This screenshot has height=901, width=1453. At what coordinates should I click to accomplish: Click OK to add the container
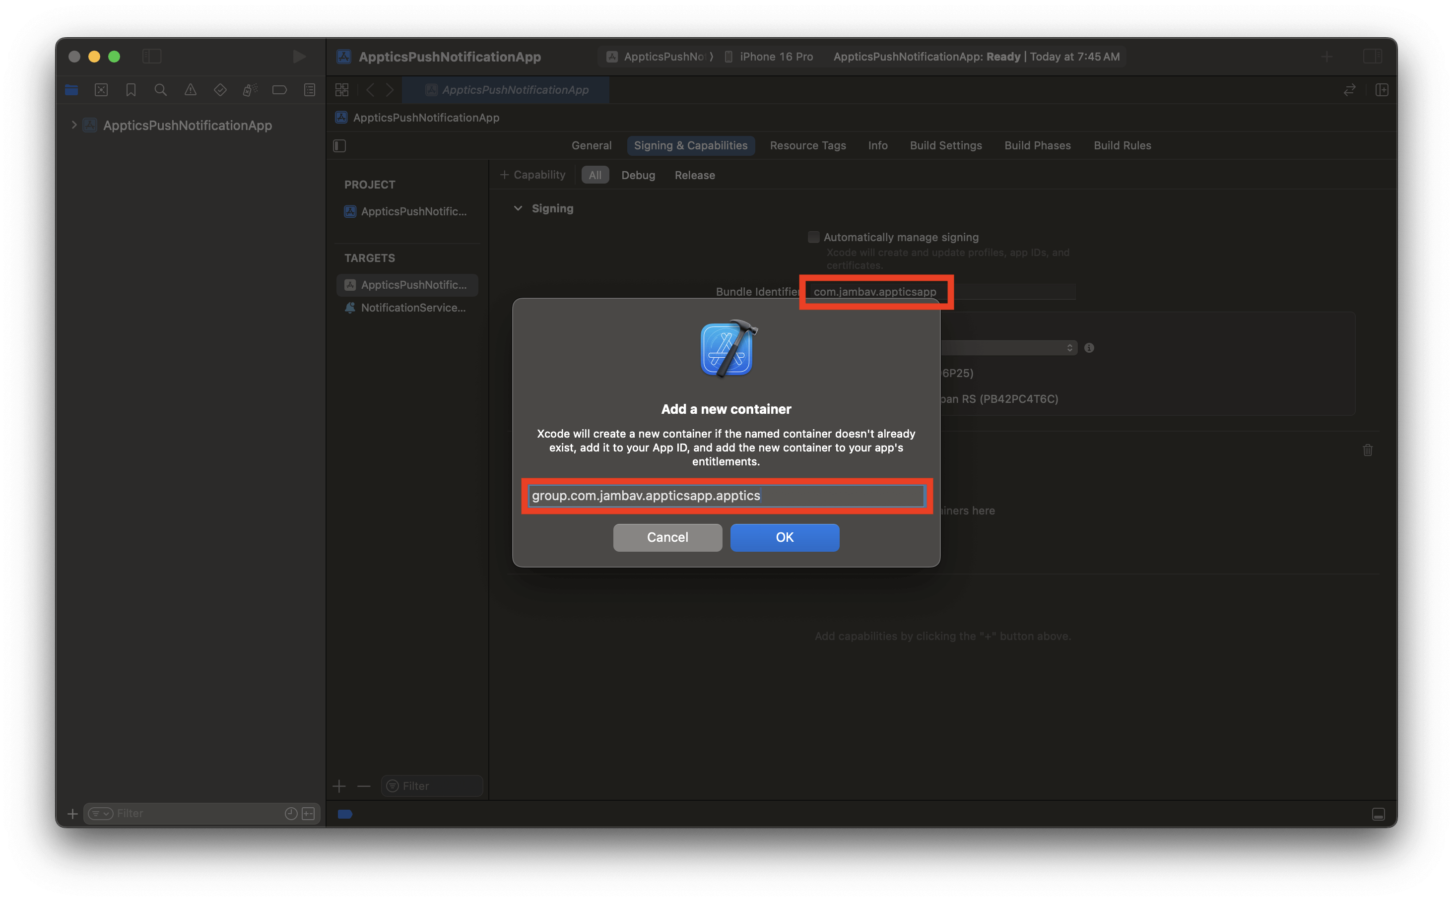[x=784, y=537]
